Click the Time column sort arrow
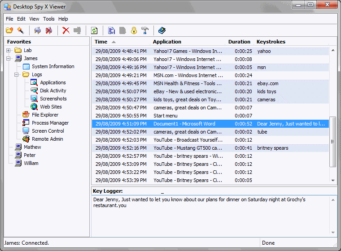The width and height of the screenshot is (341, 251). click(x=114, y=42)
